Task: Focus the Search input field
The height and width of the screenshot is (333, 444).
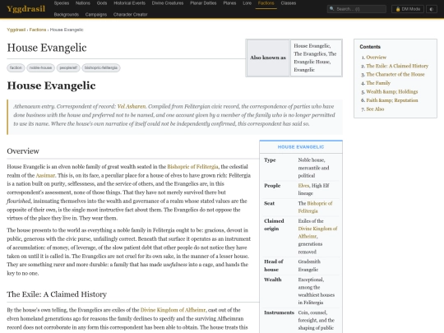Action: (357, 9)
